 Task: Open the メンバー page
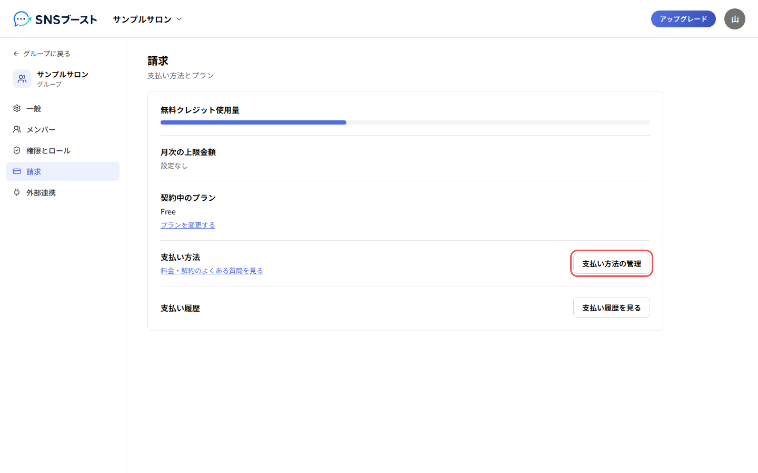coord(63,129)
